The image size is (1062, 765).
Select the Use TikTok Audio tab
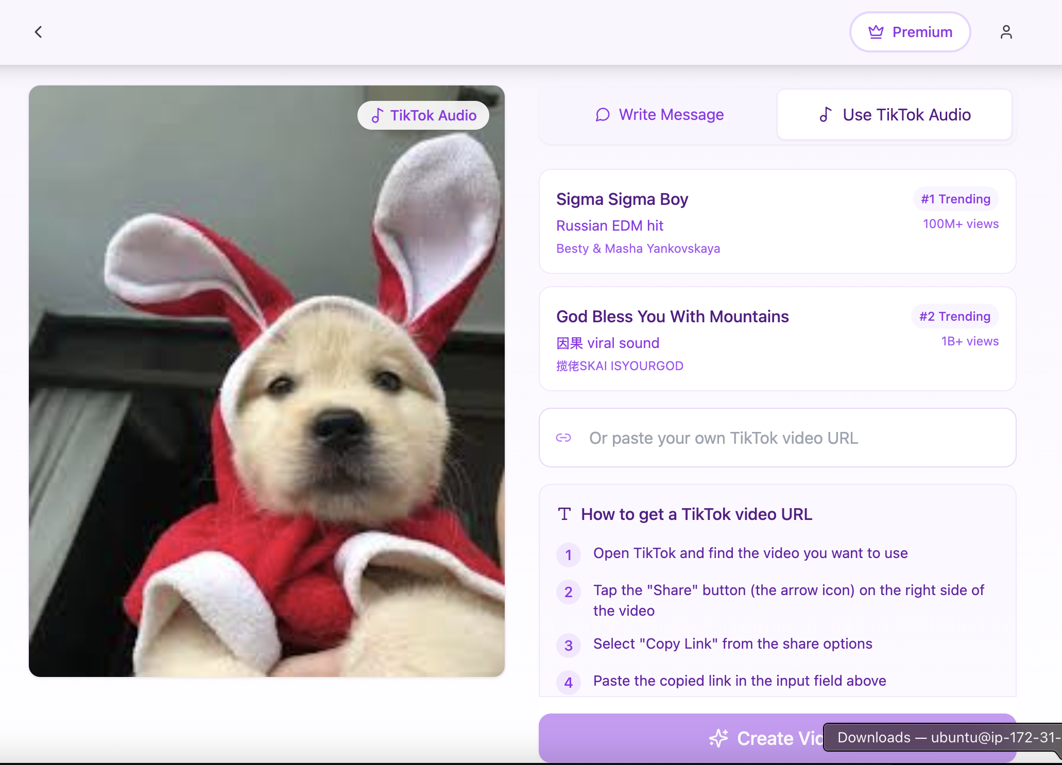tap(895, 114)
